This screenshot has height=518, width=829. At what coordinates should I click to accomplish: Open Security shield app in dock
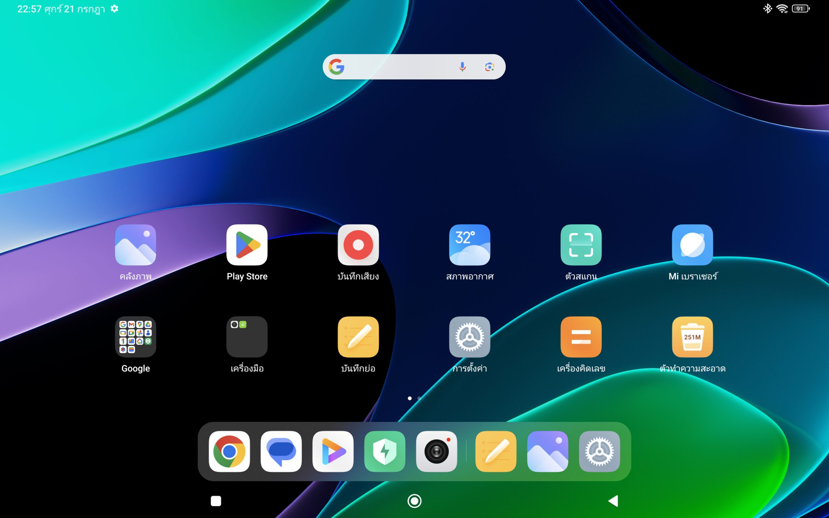click(385, 452)
